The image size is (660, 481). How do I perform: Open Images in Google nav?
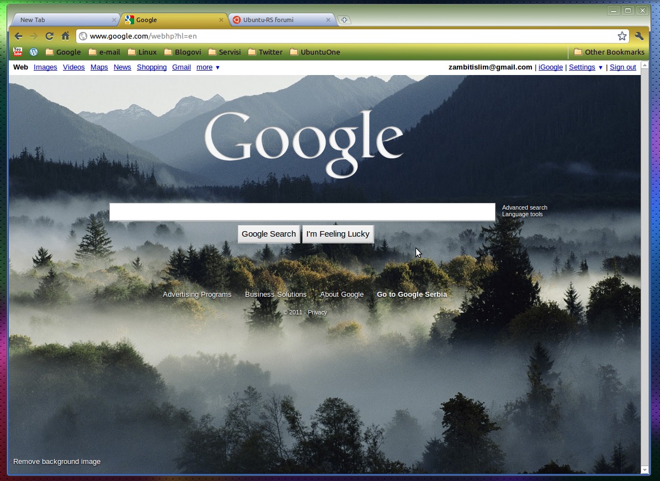tap(45, 67)
